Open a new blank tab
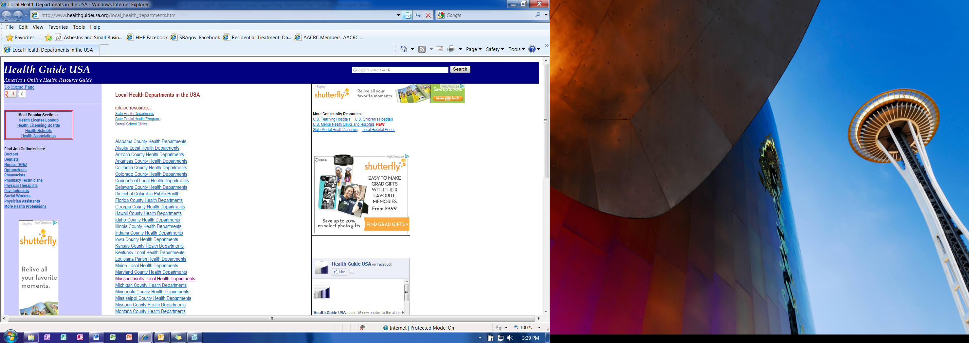 (104, 50)
